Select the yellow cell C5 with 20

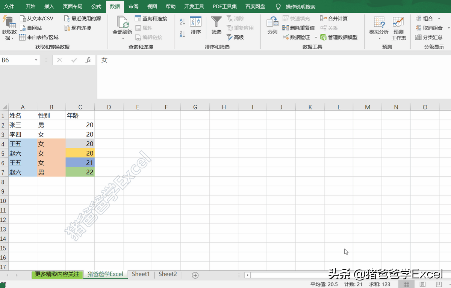(80, 153)
